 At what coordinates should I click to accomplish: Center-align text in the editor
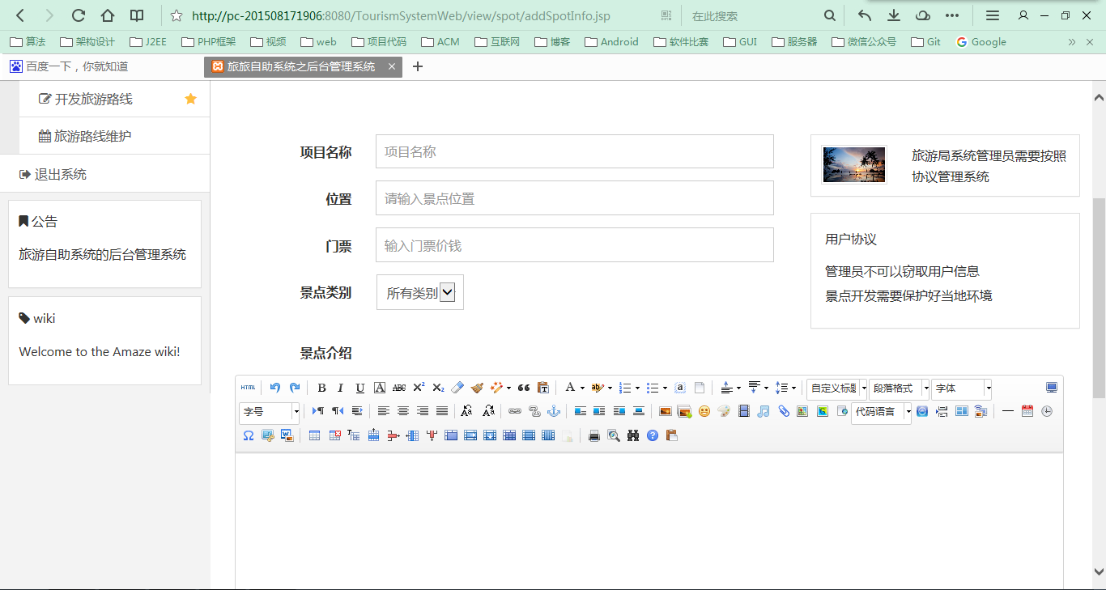coord(403,411)
